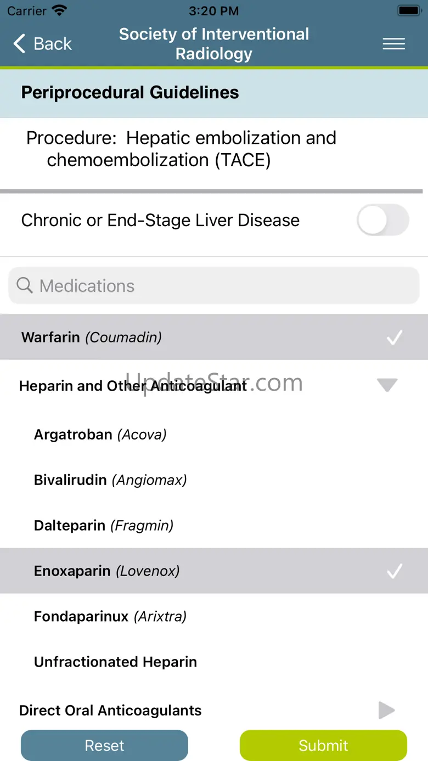Choose Bivalirudin (Angiomax) medication

[x=110, y=480]
